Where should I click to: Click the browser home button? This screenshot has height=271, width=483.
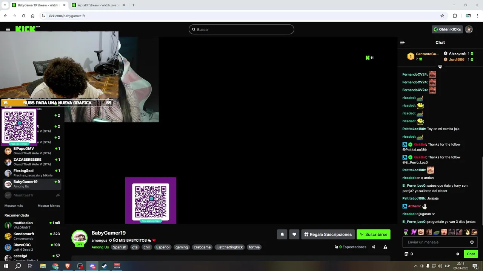tap(33, 16)
